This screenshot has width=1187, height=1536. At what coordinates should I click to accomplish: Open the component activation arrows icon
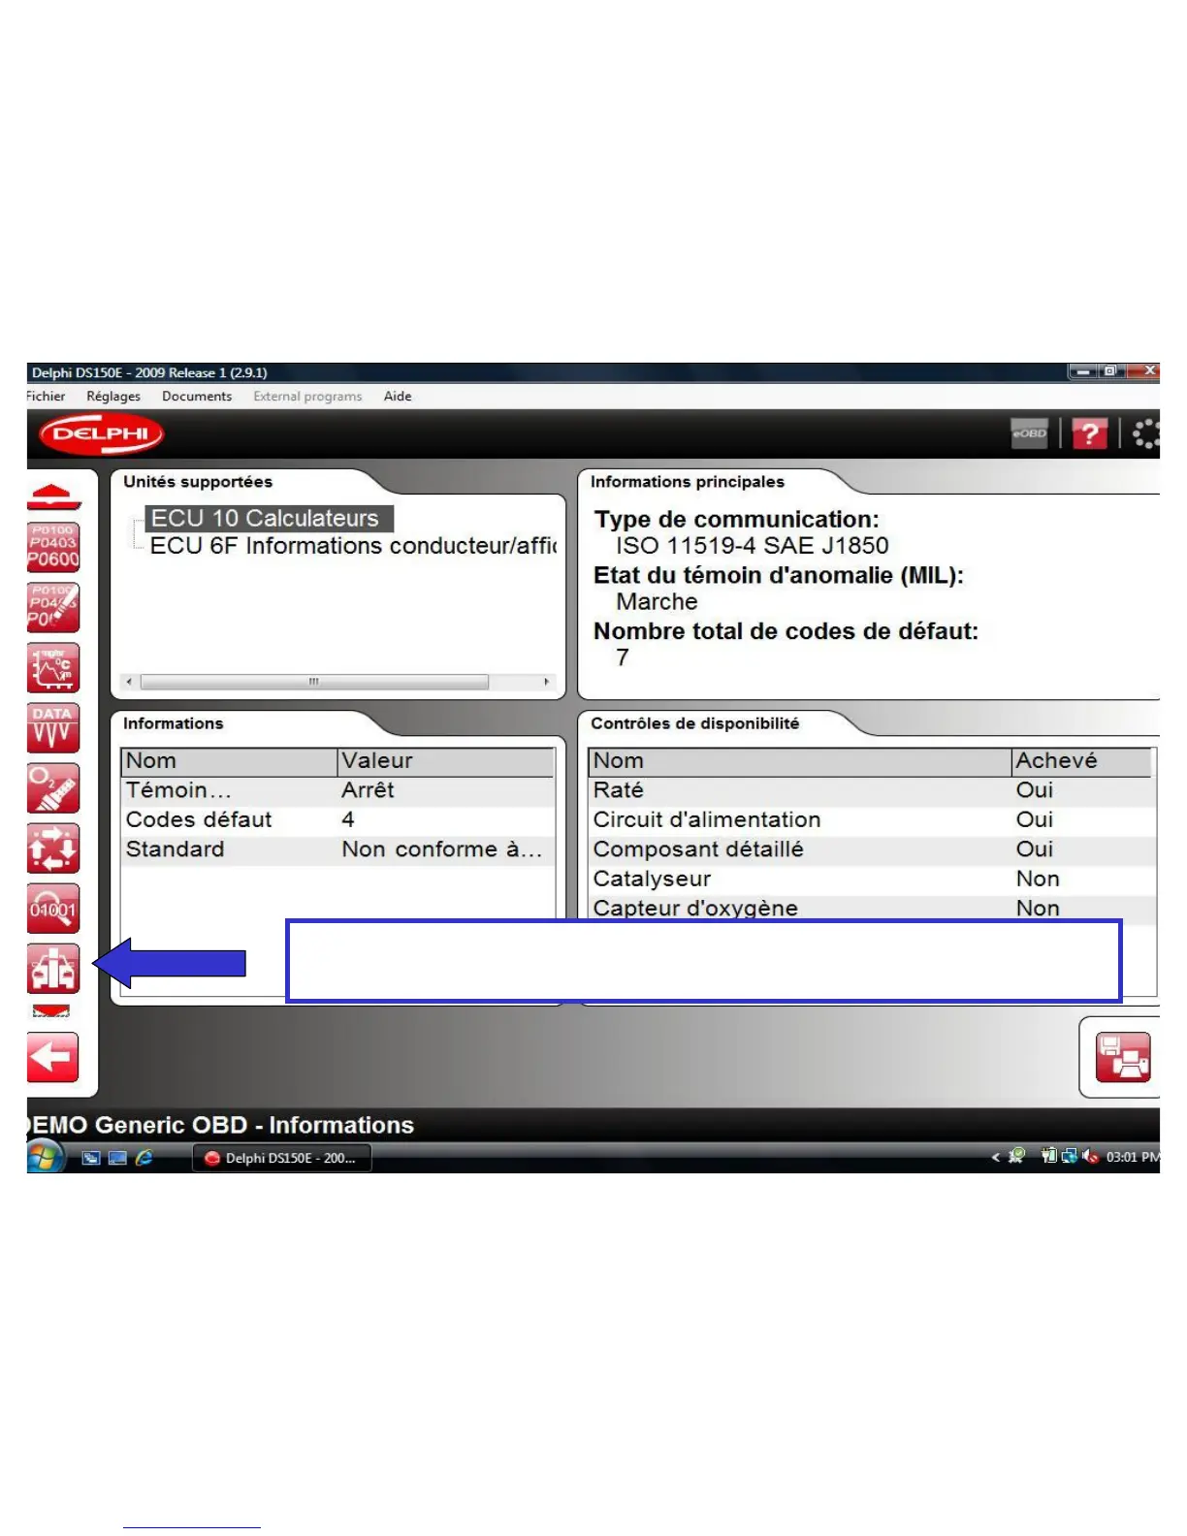pyautogui.click(x=53, y=848)
